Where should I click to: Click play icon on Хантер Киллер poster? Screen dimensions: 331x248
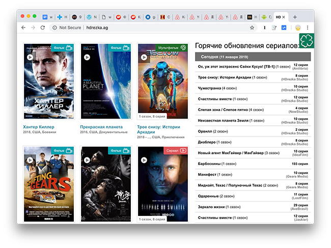coord(30,58)
